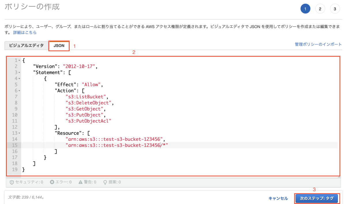This screenshot has height=204, width=346.
Task: Open 管理ポリシーのインポート link
Action: coord(318,44)
